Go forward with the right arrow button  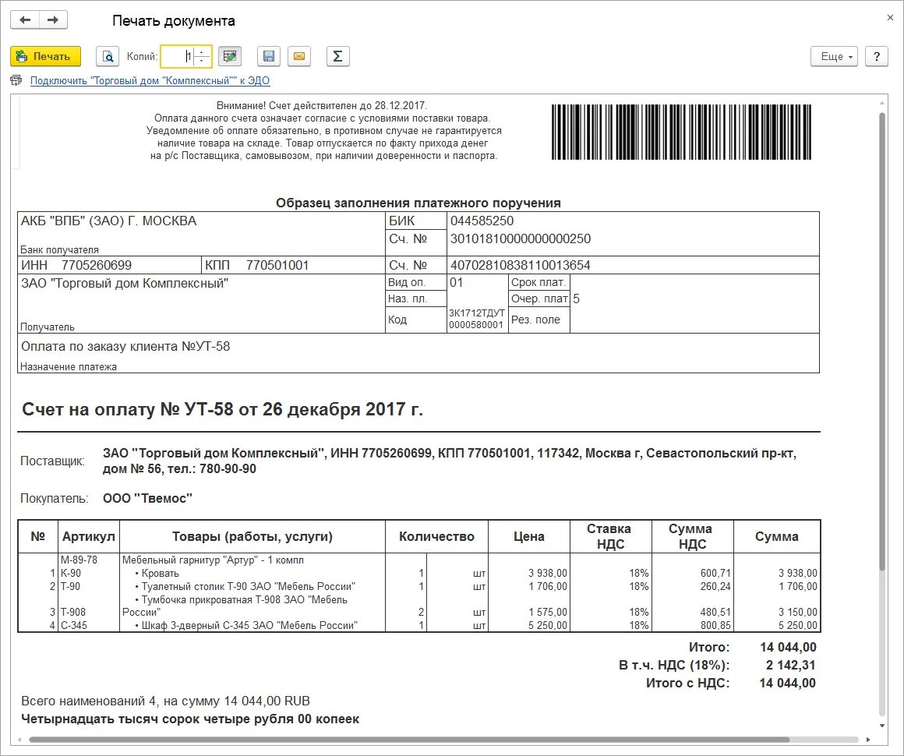[53, 20]
